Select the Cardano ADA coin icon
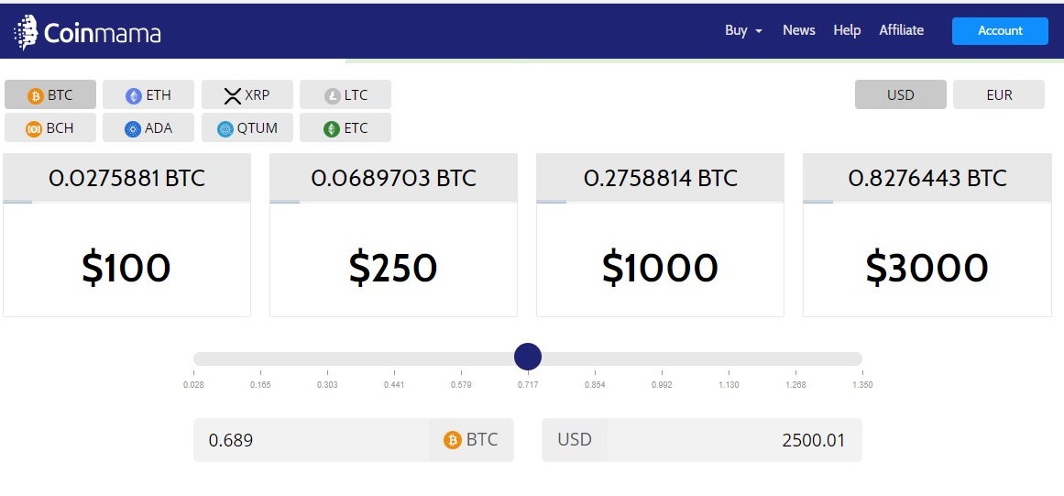Screen dimensions: 1064x496 [134, 128]
